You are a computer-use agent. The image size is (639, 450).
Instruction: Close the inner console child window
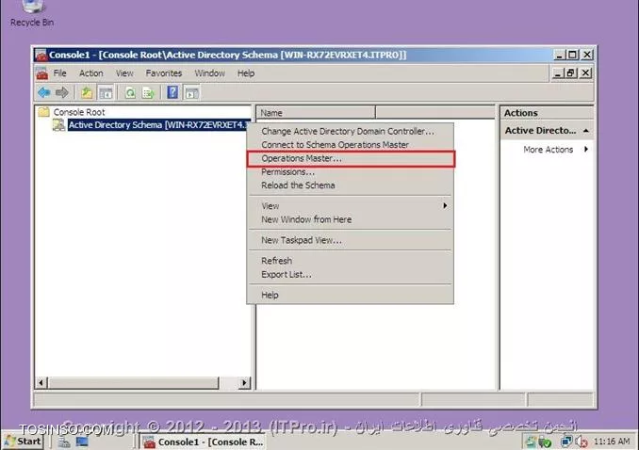coord(585,73)
